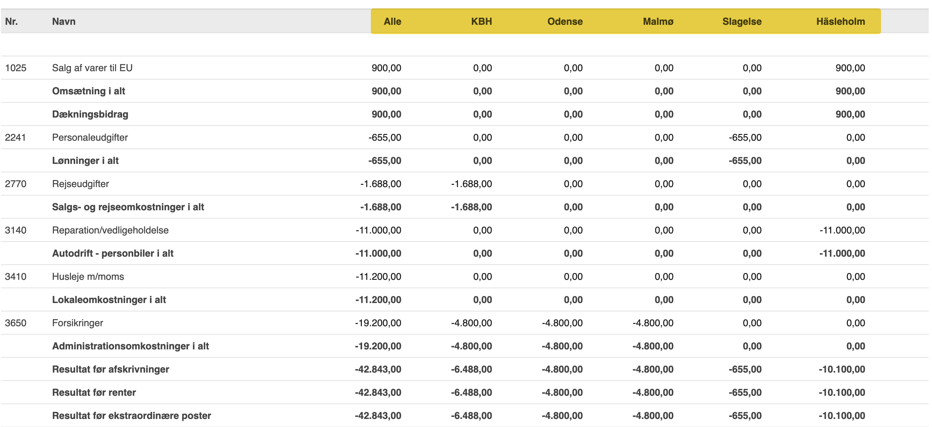Select the Odense column header
This screenshot has width=932, height=427.
(565, 21)
